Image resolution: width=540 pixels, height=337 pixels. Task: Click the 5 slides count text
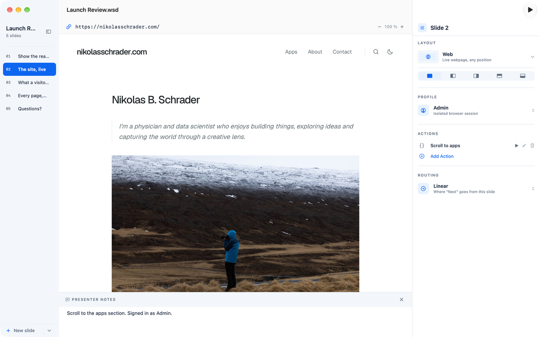click(x=13, y=36)
